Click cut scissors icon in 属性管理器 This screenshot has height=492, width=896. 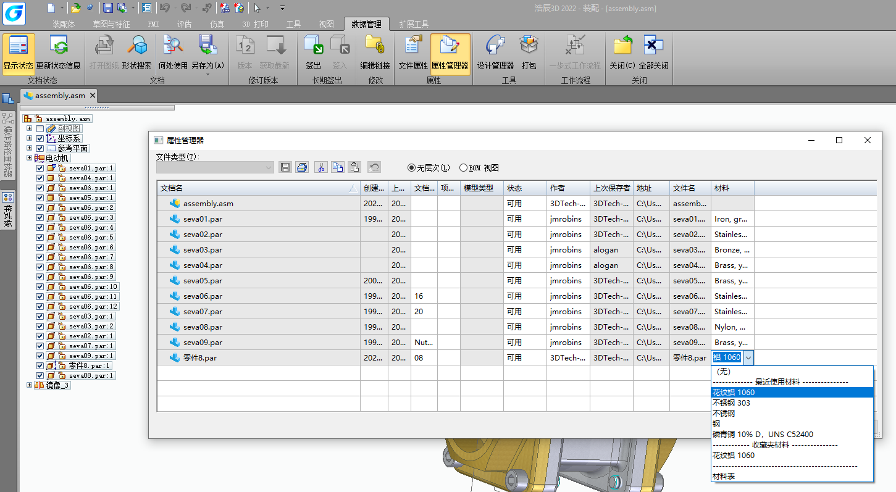pyautogui.click(x=321, y=167)
